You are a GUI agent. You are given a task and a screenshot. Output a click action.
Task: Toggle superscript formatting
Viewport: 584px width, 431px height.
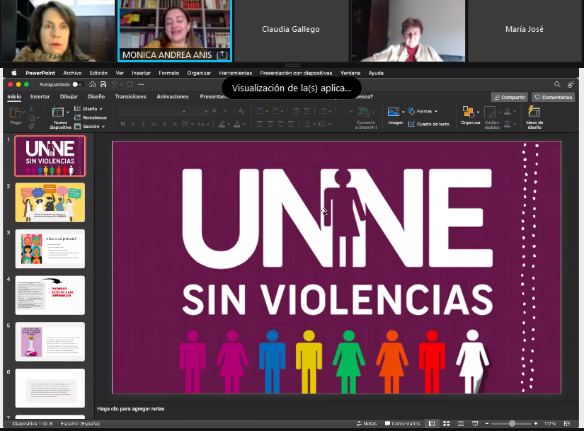click(x=165, y=124)
